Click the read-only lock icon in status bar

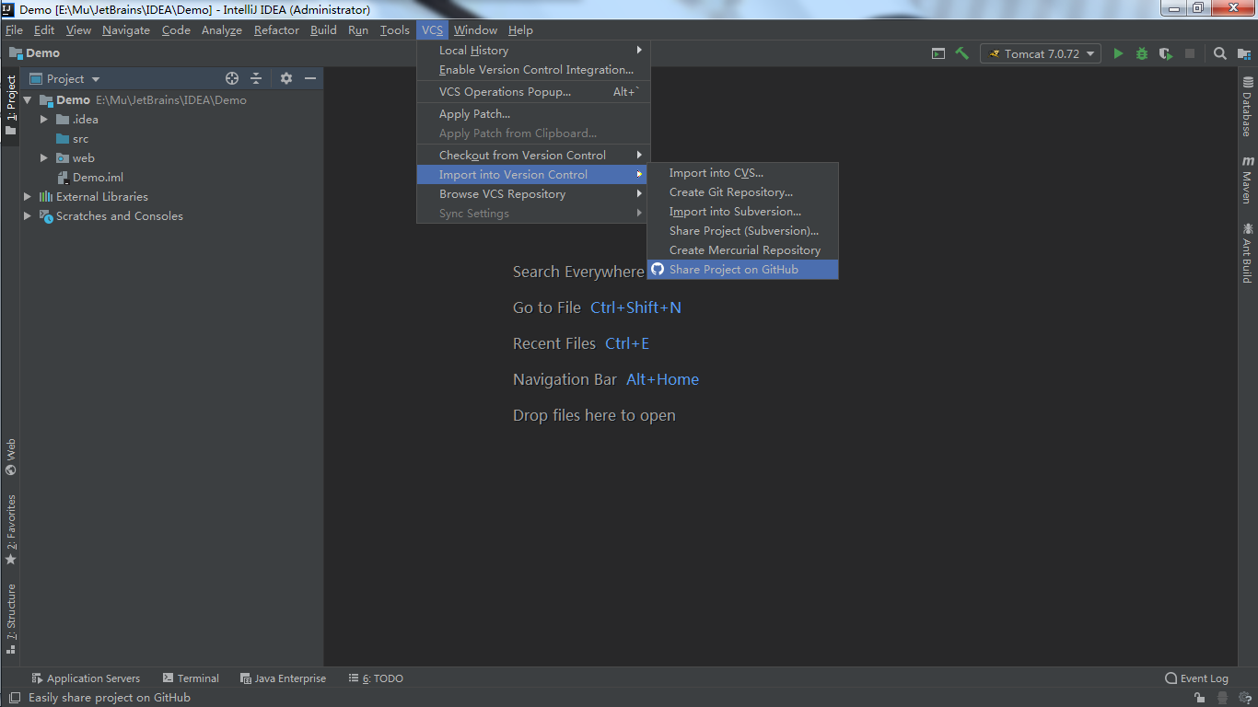pyautogui.click(x=1200, y=698)
